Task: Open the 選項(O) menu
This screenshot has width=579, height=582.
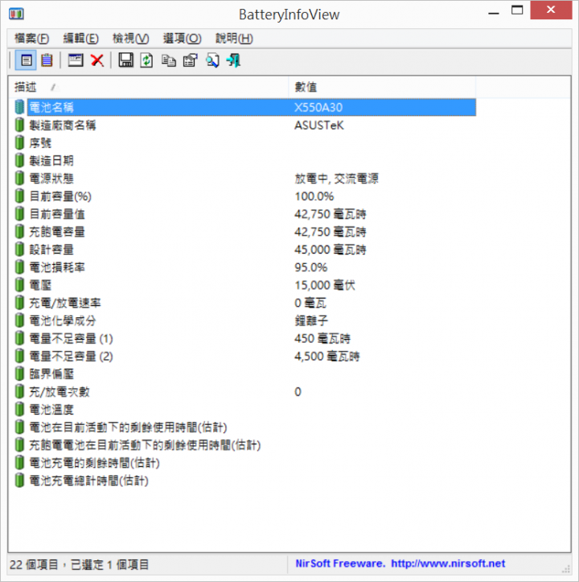Action: [182, 38]
